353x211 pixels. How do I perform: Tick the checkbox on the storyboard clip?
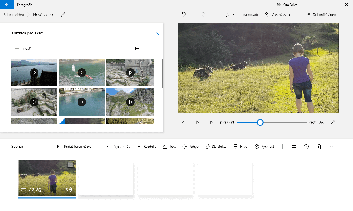pos(70,165)
